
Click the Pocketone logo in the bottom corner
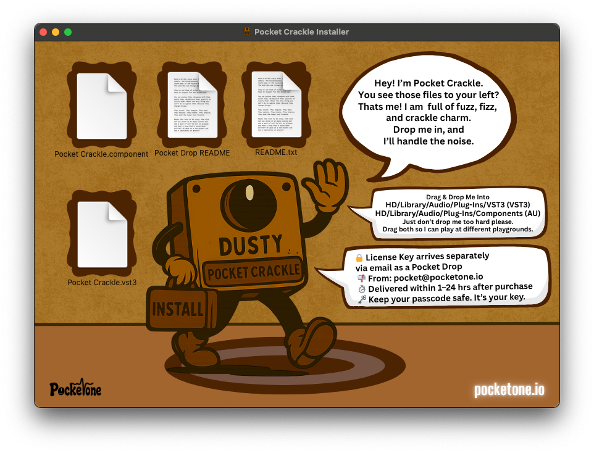pos(75,388)
